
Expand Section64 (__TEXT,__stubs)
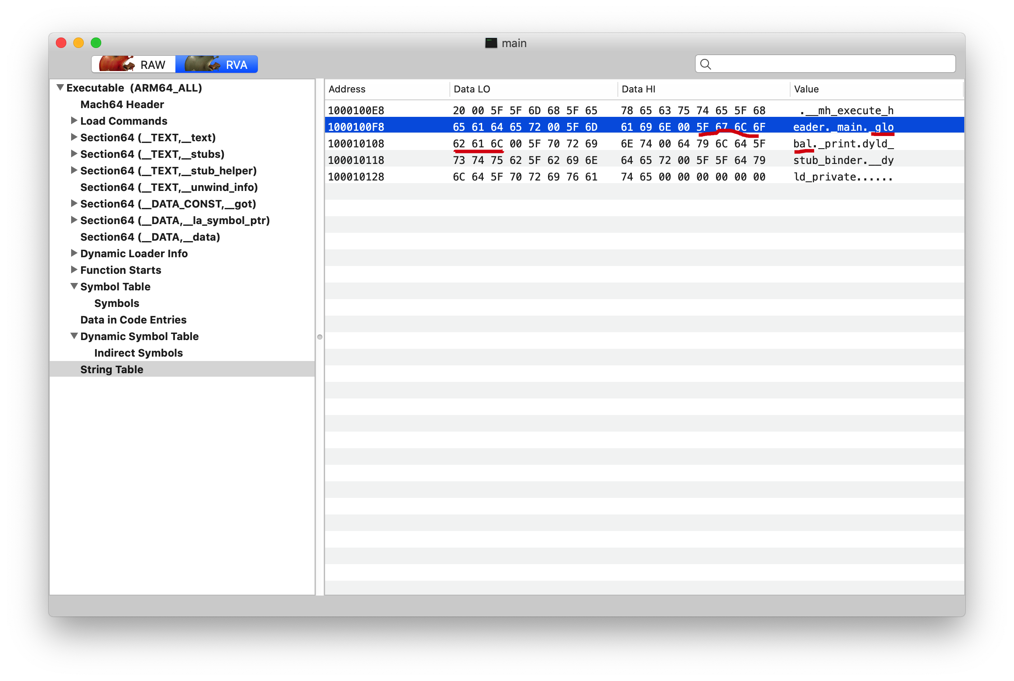[74, 153]
